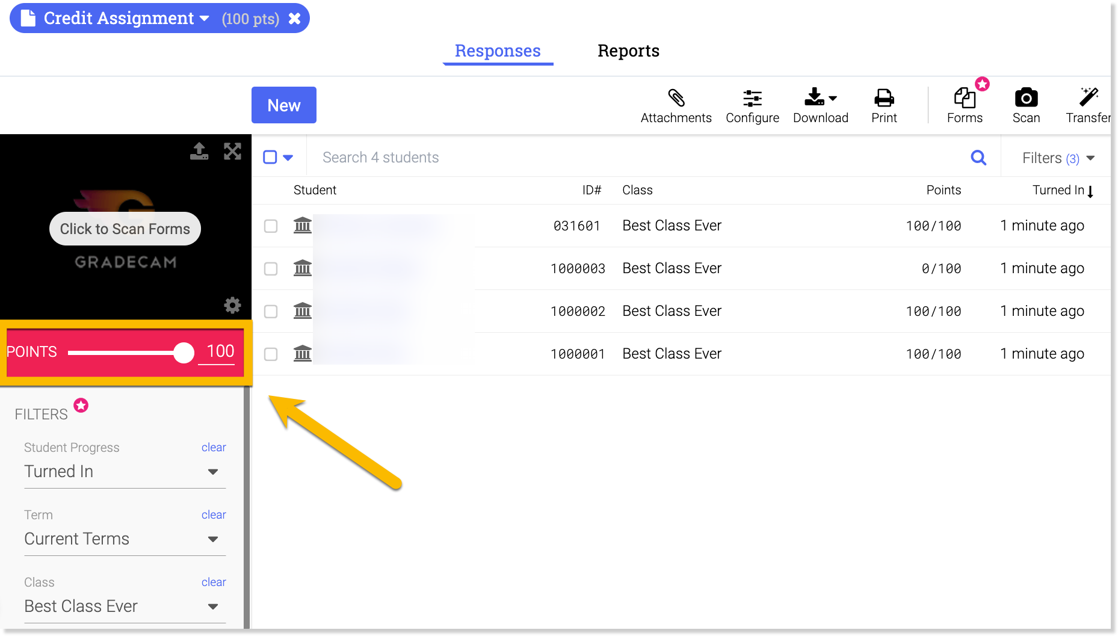Select the Responses tab
Screen dimensions: 1118x636
click(498, 51)
